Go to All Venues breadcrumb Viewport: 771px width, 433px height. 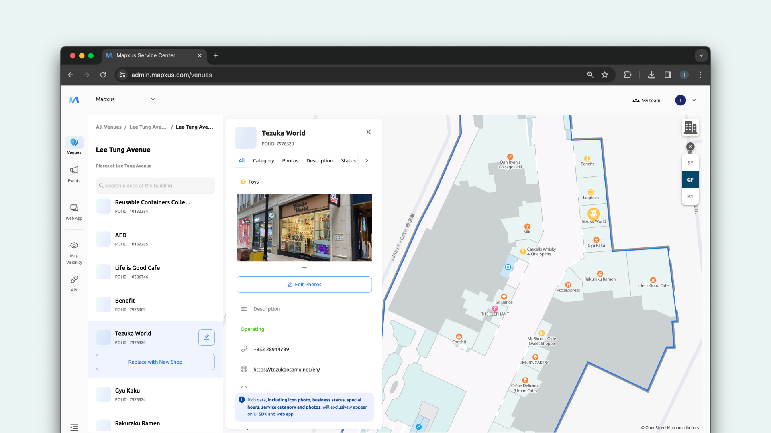point(108,127)
